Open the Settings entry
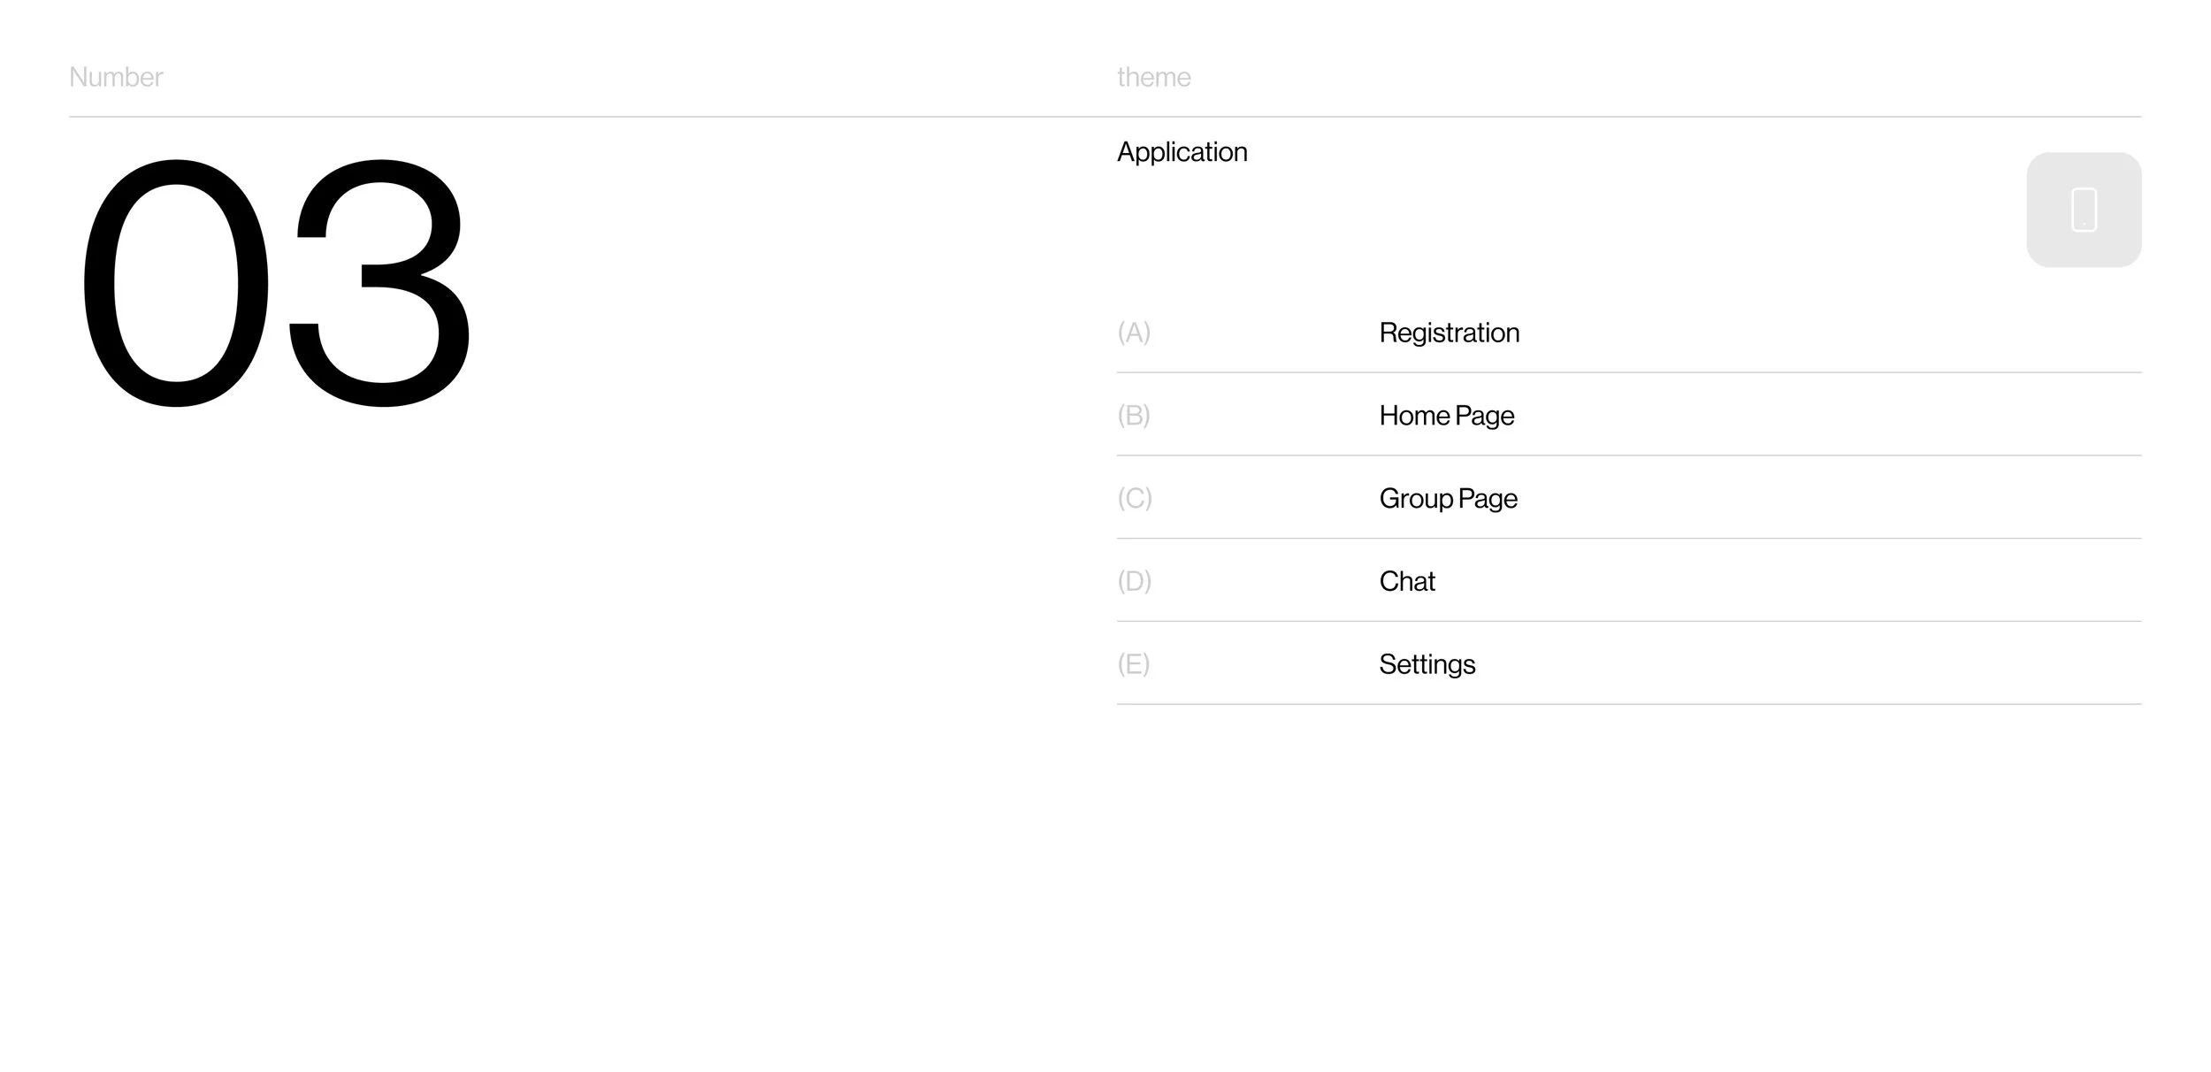Viewport: 2211px width, 1072px height. click(x=1427, y=664)
